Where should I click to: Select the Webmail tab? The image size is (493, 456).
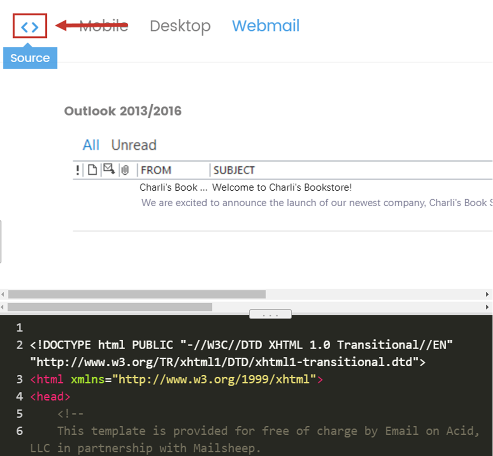click(266, 26)
